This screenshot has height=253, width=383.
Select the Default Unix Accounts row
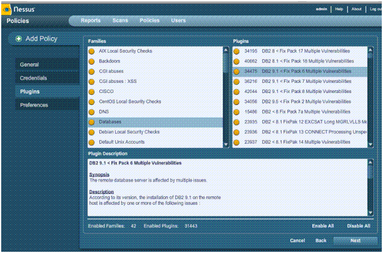click(156, 142)
